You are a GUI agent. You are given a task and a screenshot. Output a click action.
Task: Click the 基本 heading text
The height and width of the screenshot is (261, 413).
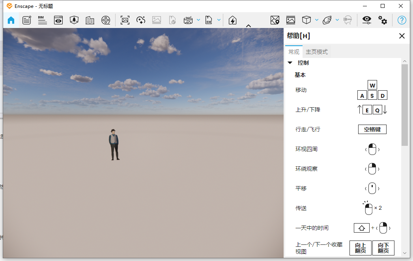(x=300, y=75)
